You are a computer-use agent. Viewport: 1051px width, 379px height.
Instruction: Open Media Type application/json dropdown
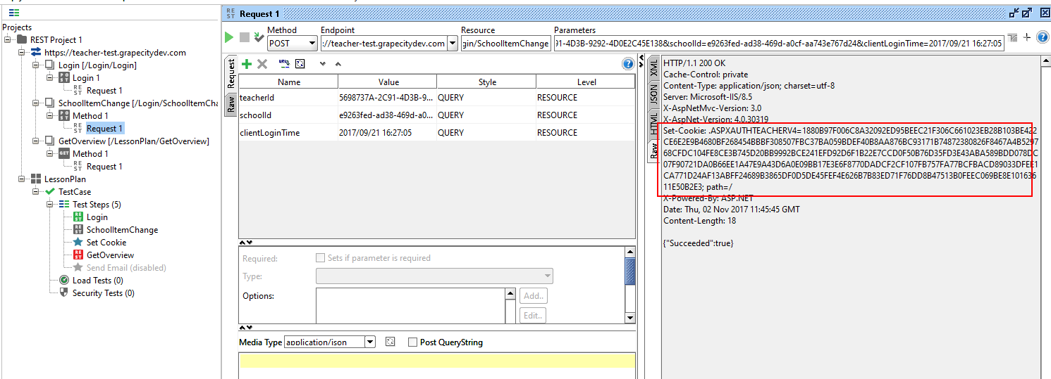point(370,342)
